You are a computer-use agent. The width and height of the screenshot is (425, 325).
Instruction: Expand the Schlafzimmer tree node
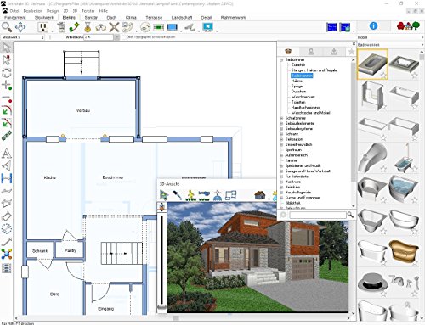281,118
